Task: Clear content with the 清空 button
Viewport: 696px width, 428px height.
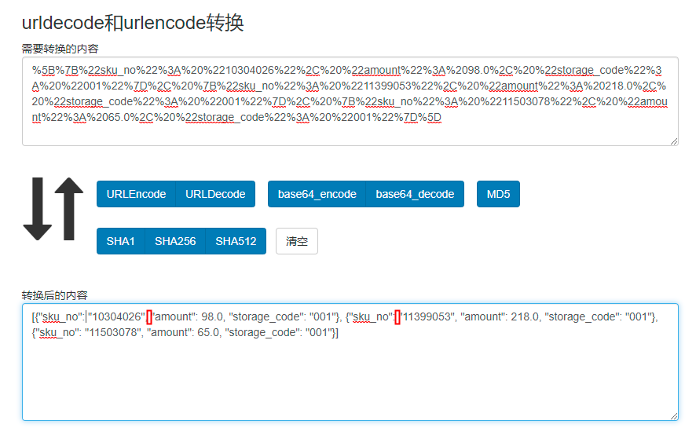Action: coord(296,241)
